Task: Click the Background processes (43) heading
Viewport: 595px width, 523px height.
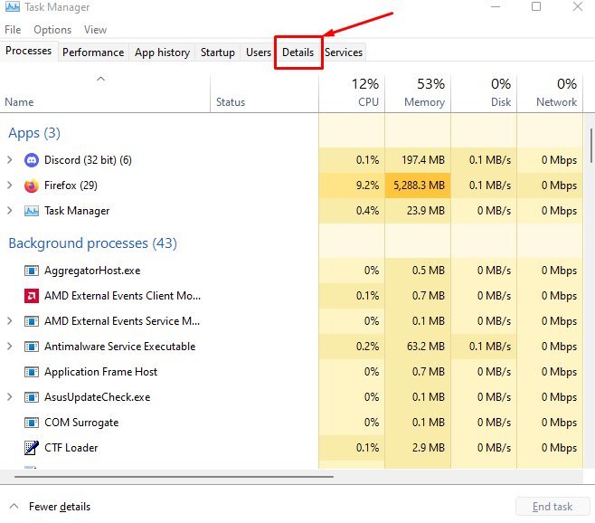Action: (92, 243)
